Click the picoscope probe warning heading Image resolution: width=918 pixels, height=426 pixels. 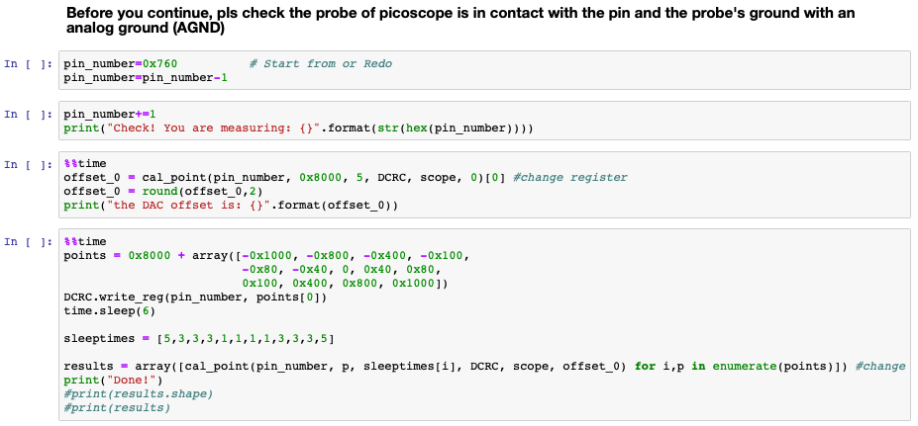tap(459, 21)
